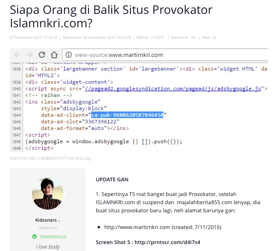Click the site info icon in address bar
273x251 pixels.
(x=68, y=55)
